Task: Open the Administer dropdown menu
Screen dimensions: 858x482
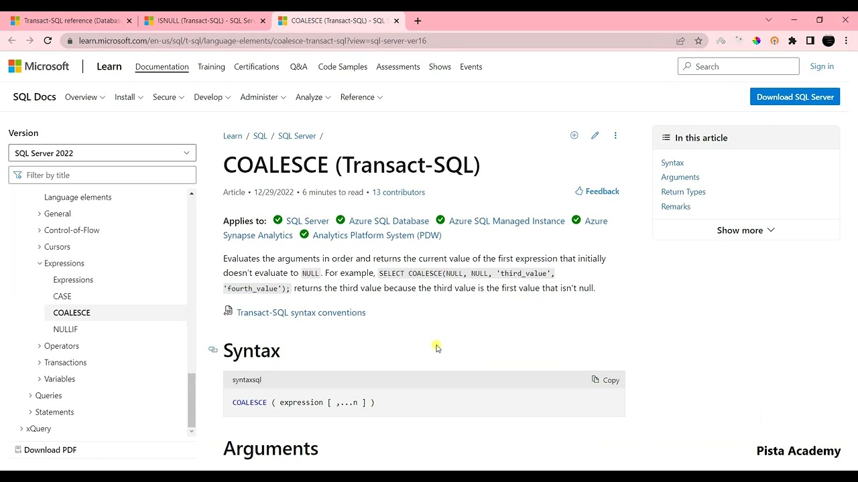Action: (x=263, y=97)
